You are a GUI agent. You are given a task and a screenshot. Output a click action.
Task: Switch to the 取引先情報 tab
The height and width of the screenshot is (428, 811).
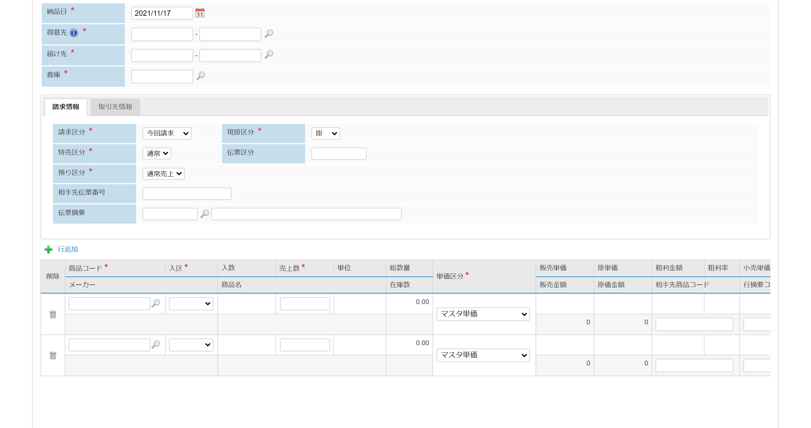[x=115, y=107]
